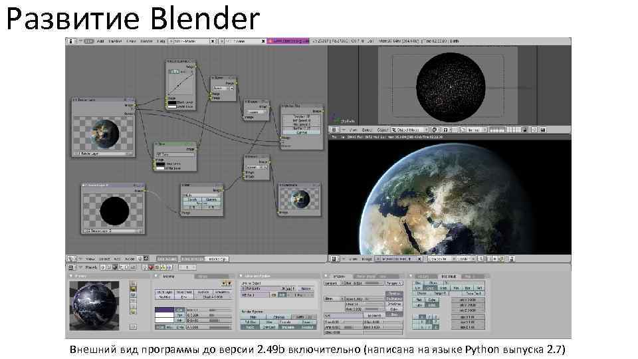Open the Object Mode dropdown in 3D view
Image resolution: width=638 pixels, height=359 pixels.
(x=410, y=130)
